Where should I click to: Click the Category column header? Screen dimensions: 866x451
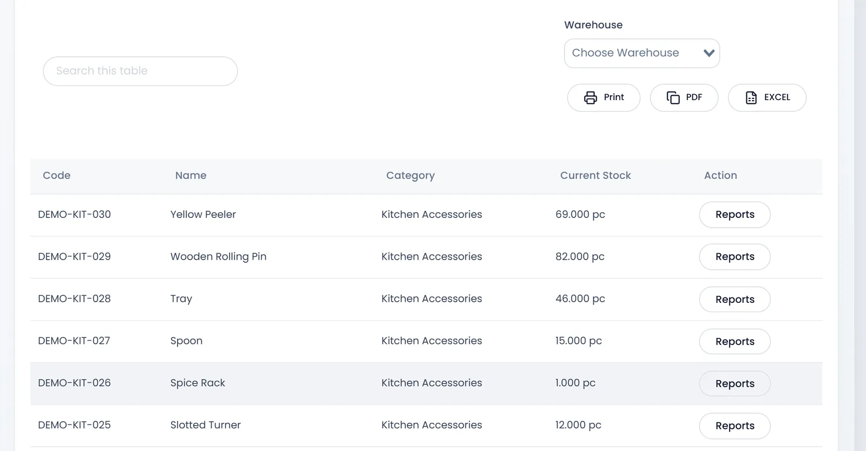click(410, 176)
